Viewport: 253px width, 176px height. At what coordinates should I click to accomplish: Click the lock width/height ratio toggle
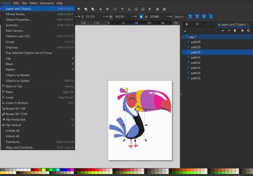(141, 17)
